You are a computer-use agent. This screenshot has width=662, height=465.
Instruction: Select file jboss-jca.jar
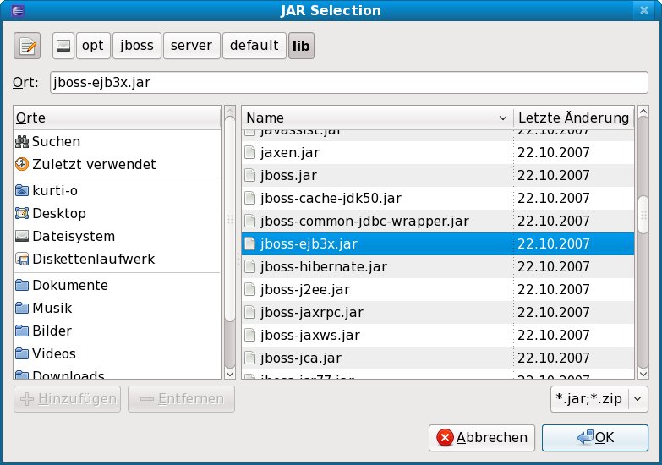[438, 358]
